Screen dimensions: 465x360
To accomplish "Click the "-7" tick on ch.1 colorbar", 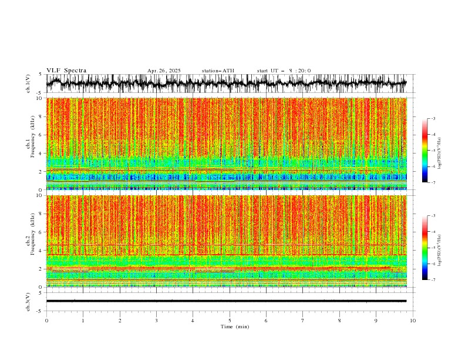I will [433, 183].
